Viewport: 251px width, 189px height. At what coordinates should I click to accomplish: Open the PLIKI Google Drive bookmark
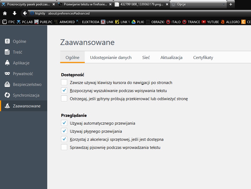click(x=138, y=22)
